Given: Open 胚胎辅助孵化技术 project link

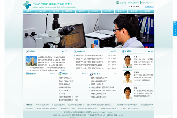Looking at the screenshot, I should 65,88.
